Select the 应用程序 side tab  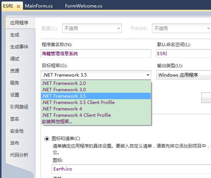[20, 23]
